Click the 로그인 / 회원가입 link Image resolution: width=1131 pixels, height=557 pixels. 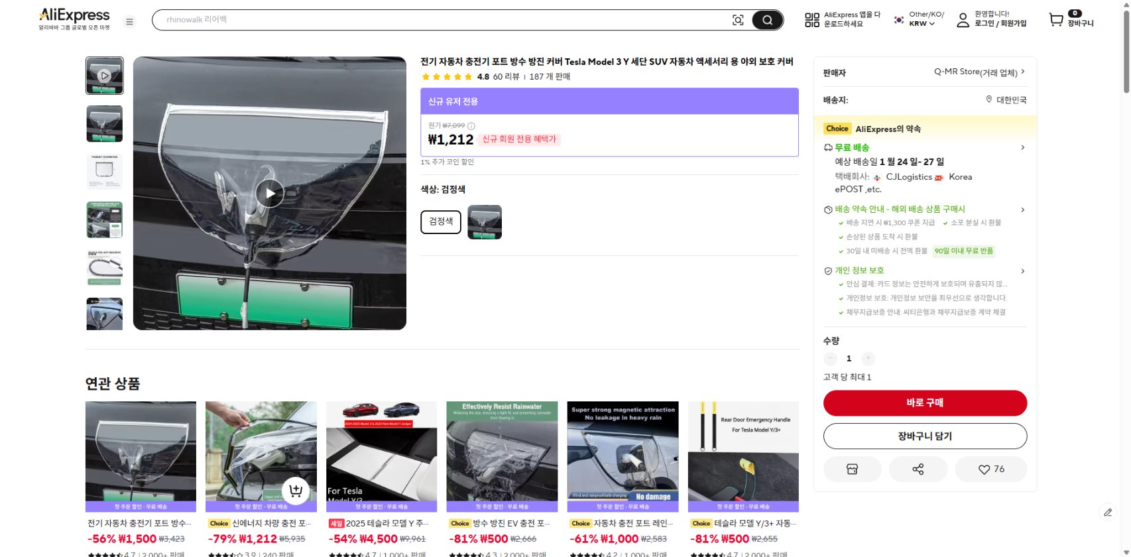[1000, 23]
